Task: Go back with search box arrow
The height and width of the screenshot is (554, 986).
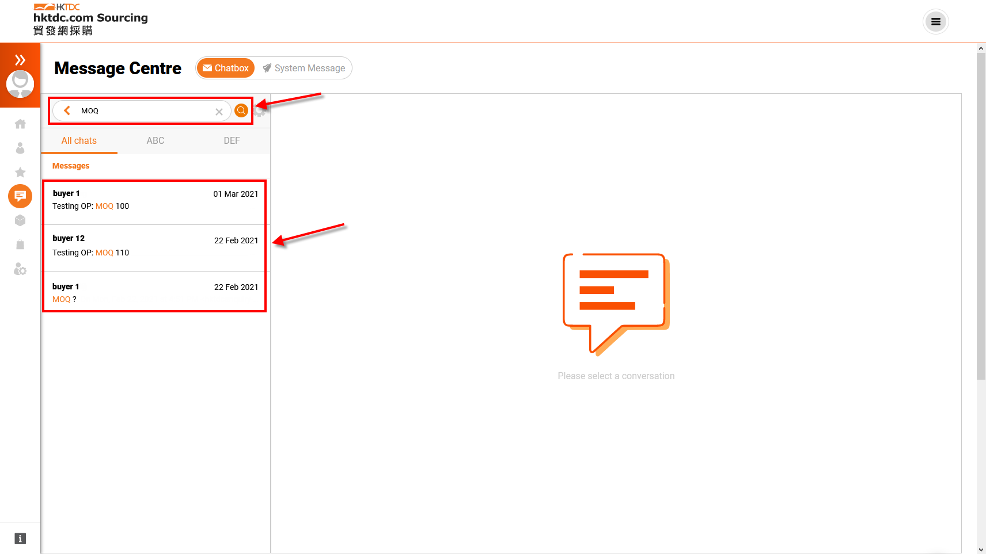Action: click(67, 110)
